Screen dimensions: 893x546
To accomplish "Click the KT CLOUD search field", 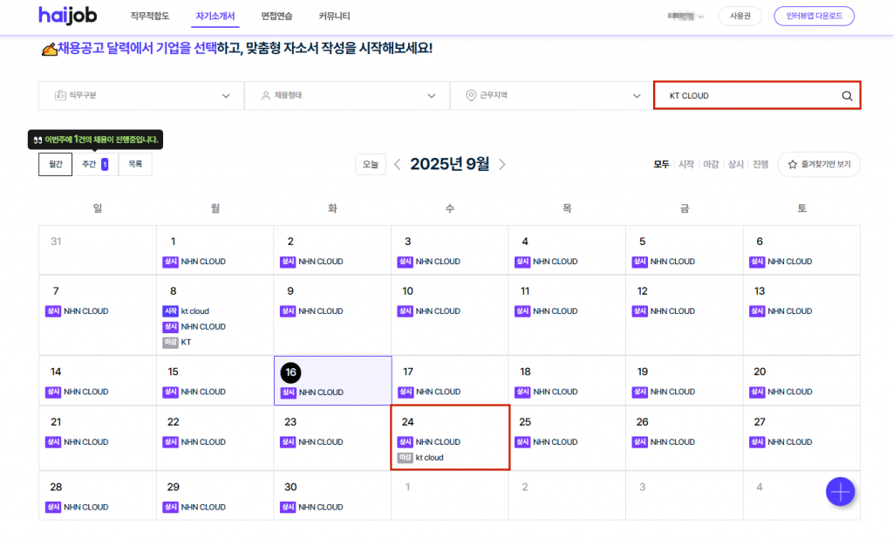I will [757, 96].
